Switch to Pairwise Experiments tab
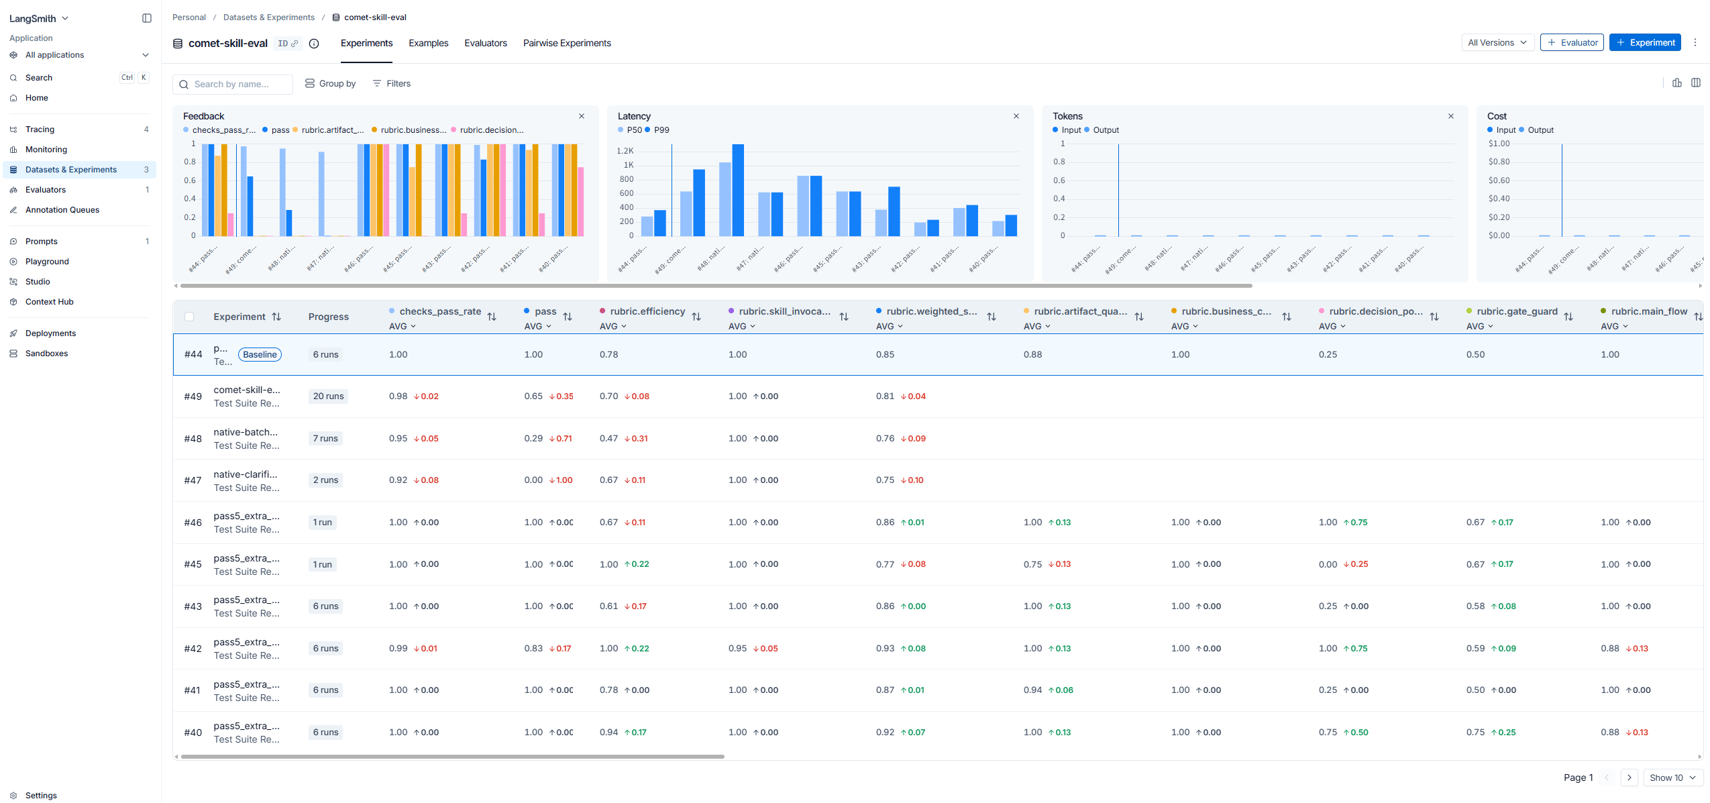Screen dimensions: 1710x803 [x=567, y=43]
